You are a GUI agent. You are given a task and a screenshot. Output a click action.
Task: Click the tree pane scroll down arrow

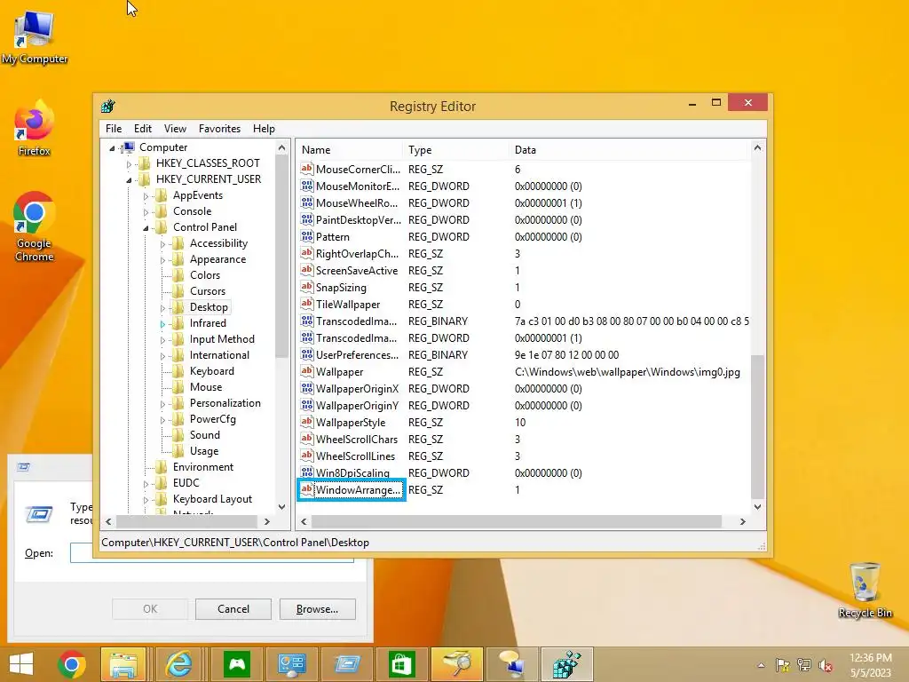click(x=281, y=507)
